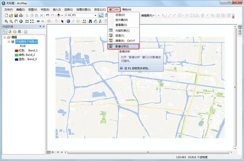The image size is (244, 161).
Task: Refresh the map display
Action: click(58, 152)
